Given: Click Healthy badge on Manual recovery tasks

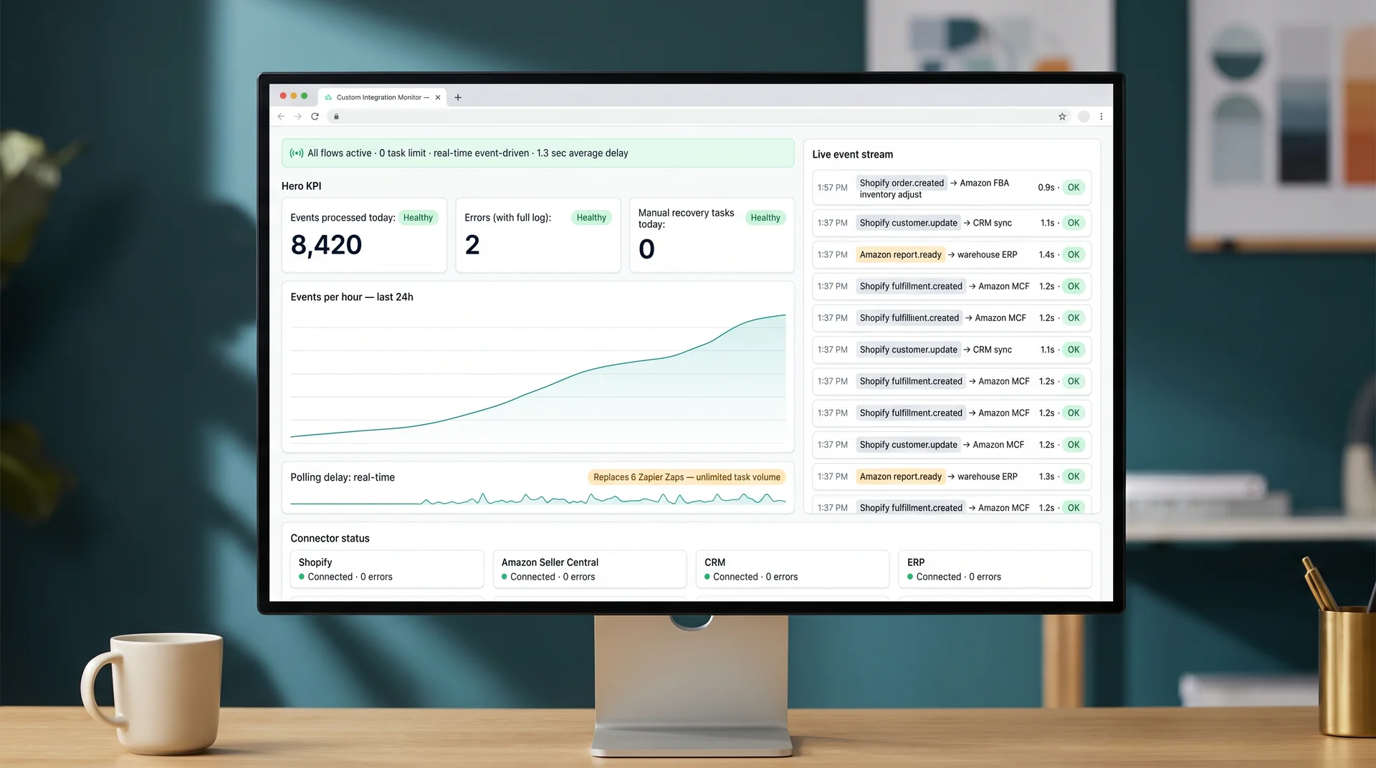Looking at the screenshot, I should (x=765, y=218).
